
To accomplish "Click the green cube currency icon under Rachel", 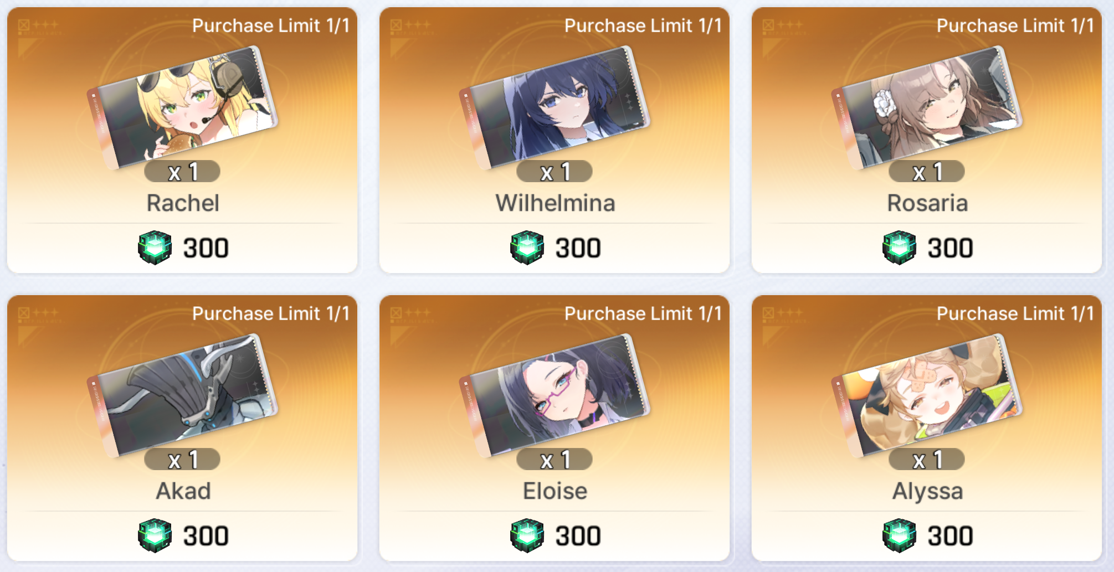I will pos(155,248).
